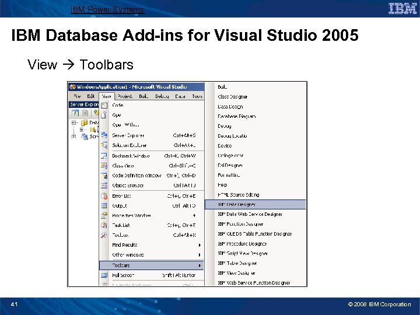420x315 pixels.
Task: Select Toolbars in the View menu
Action: (152, 265)
